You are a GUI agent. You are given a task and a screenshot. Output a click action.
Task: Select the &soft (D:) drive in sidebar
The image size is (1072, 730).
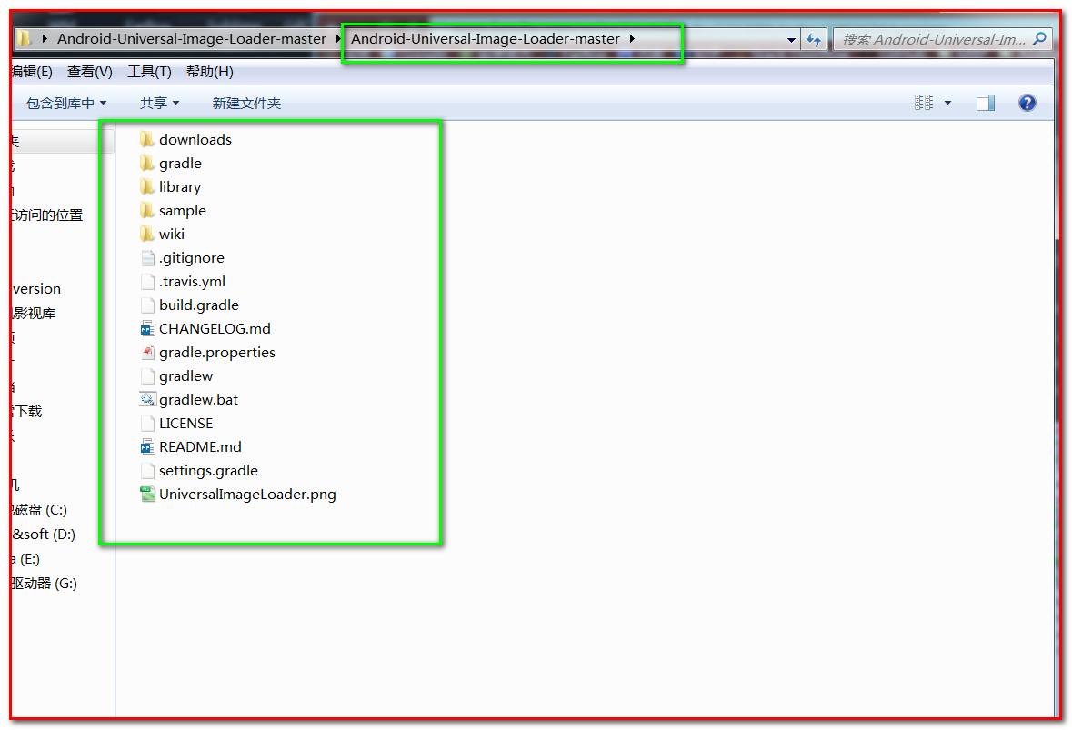44,535
